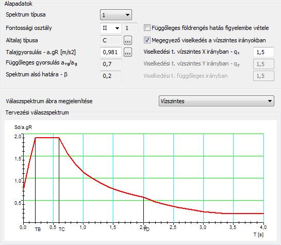Click the Tervezési válaszspektrum group title
281x245 pixels.
37,112
